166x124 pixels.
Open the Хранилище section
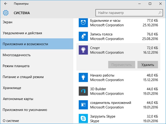37,88
